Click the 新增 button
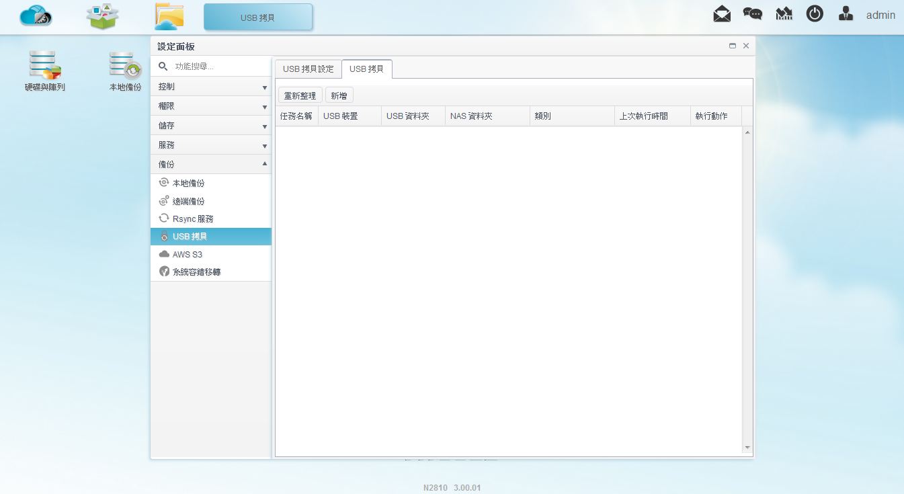904x494 pixels. tap(339, 95)
